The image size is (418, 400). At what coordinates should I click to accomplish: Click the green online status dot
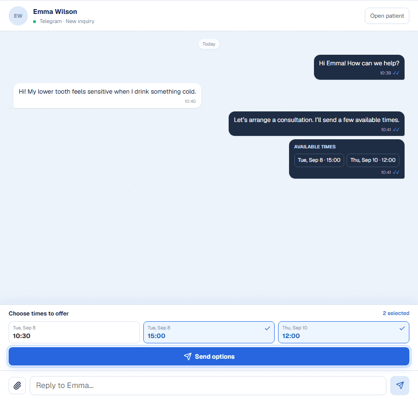pyautogui.click(x=35, y=21)
